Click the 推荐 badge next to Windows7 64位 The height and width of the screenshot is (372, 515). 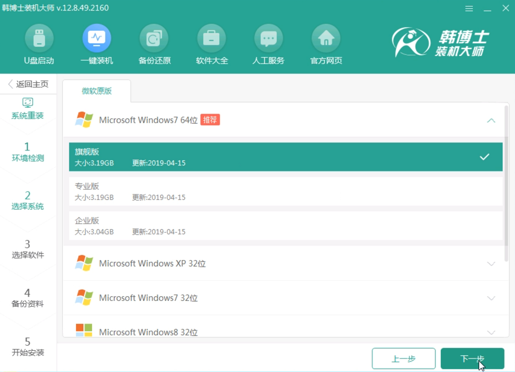point(210,120)
